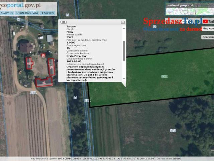Click parcel 55/2 label on map
The height and width of the screenshot is (161, 214).
(164, 76)
